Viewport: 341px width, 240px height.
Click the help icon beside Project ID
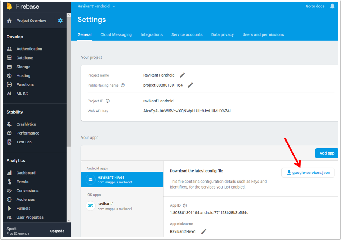pyautogui.click(x=108, y=101)
